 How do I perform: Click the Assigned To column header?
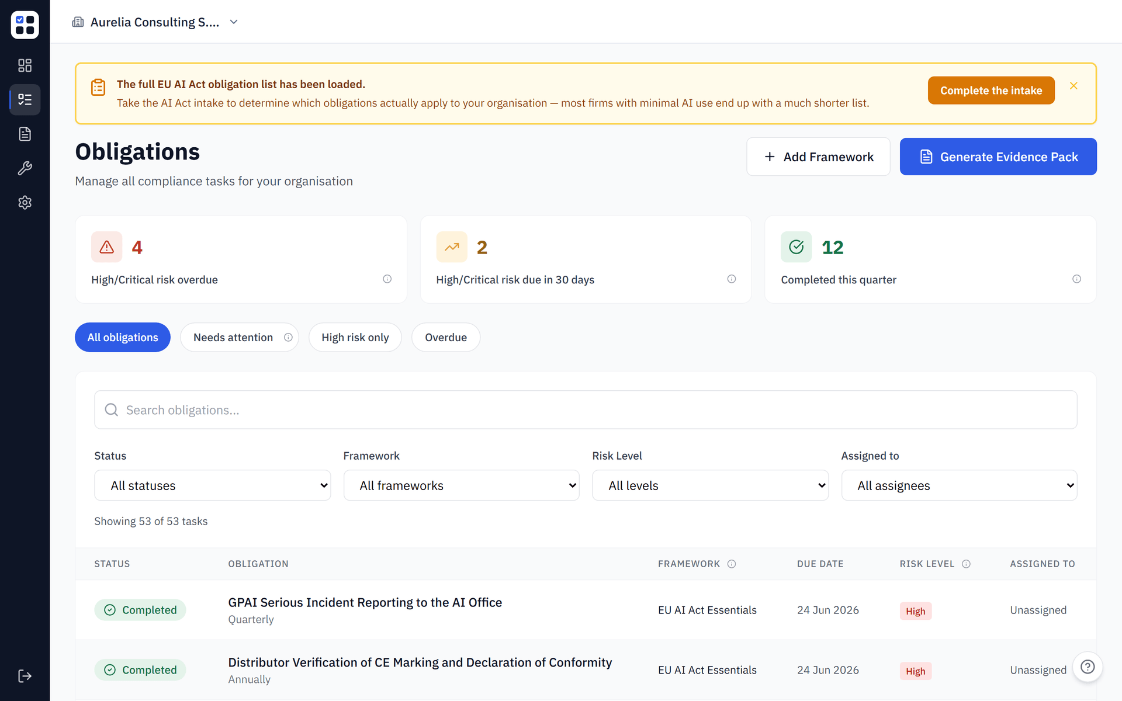[1043, 564]
